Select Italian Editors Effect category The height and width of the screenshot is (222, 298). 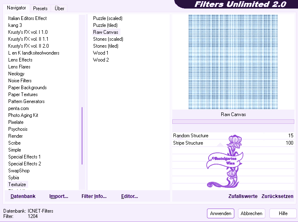[x=27, y=18]
